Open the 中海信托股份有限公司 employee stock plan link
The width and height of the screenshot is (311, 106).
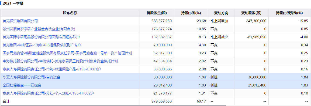point(60,61)
